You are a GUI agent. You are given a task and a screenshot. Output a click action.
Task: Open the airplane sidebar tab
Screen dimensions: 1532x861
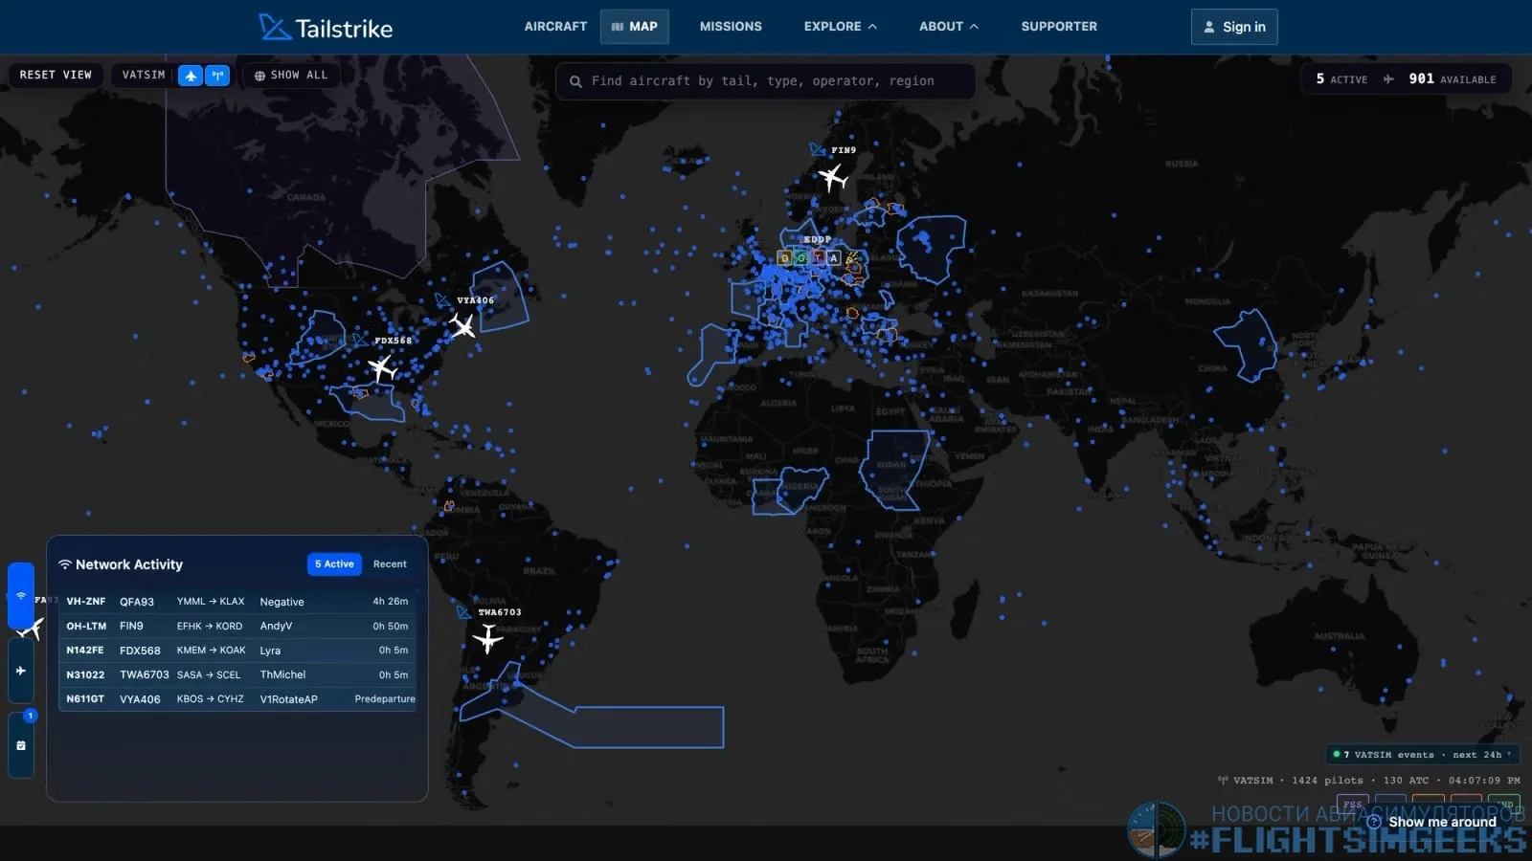point(21,671)
